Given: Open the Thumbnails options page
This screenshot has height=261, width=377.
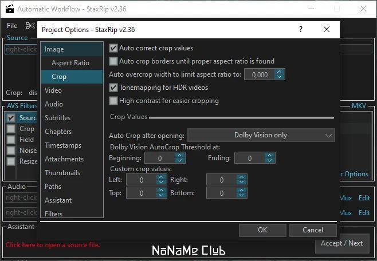Looking at the screenshot, I should click(x=72, y=173).
